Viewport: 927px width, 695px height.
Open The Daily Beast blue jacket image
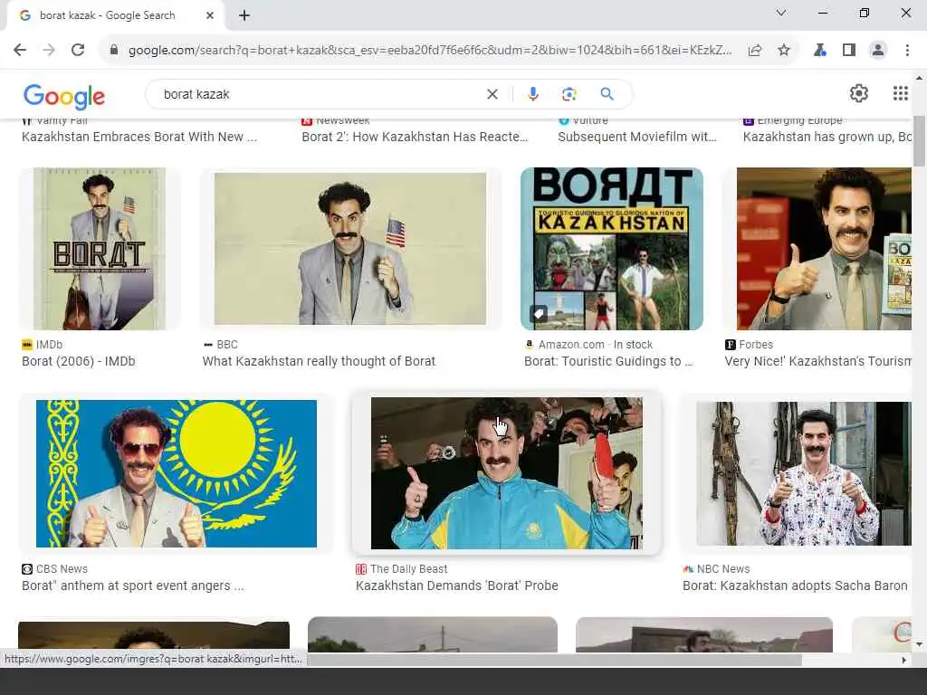[507, 473]
